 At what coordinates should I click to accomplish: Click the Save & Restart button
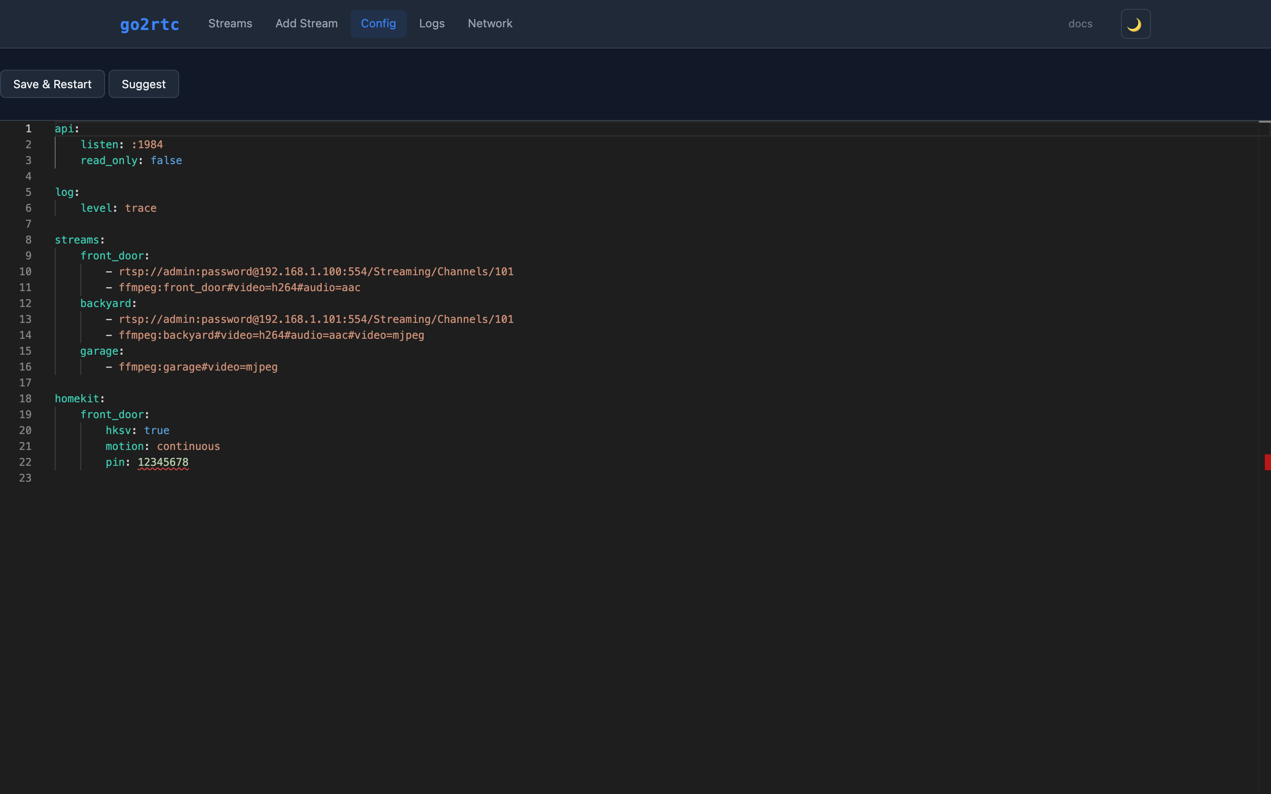click(x=53, y=84)
